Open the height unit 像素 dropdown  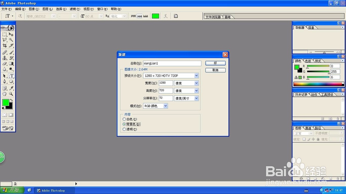196,91
